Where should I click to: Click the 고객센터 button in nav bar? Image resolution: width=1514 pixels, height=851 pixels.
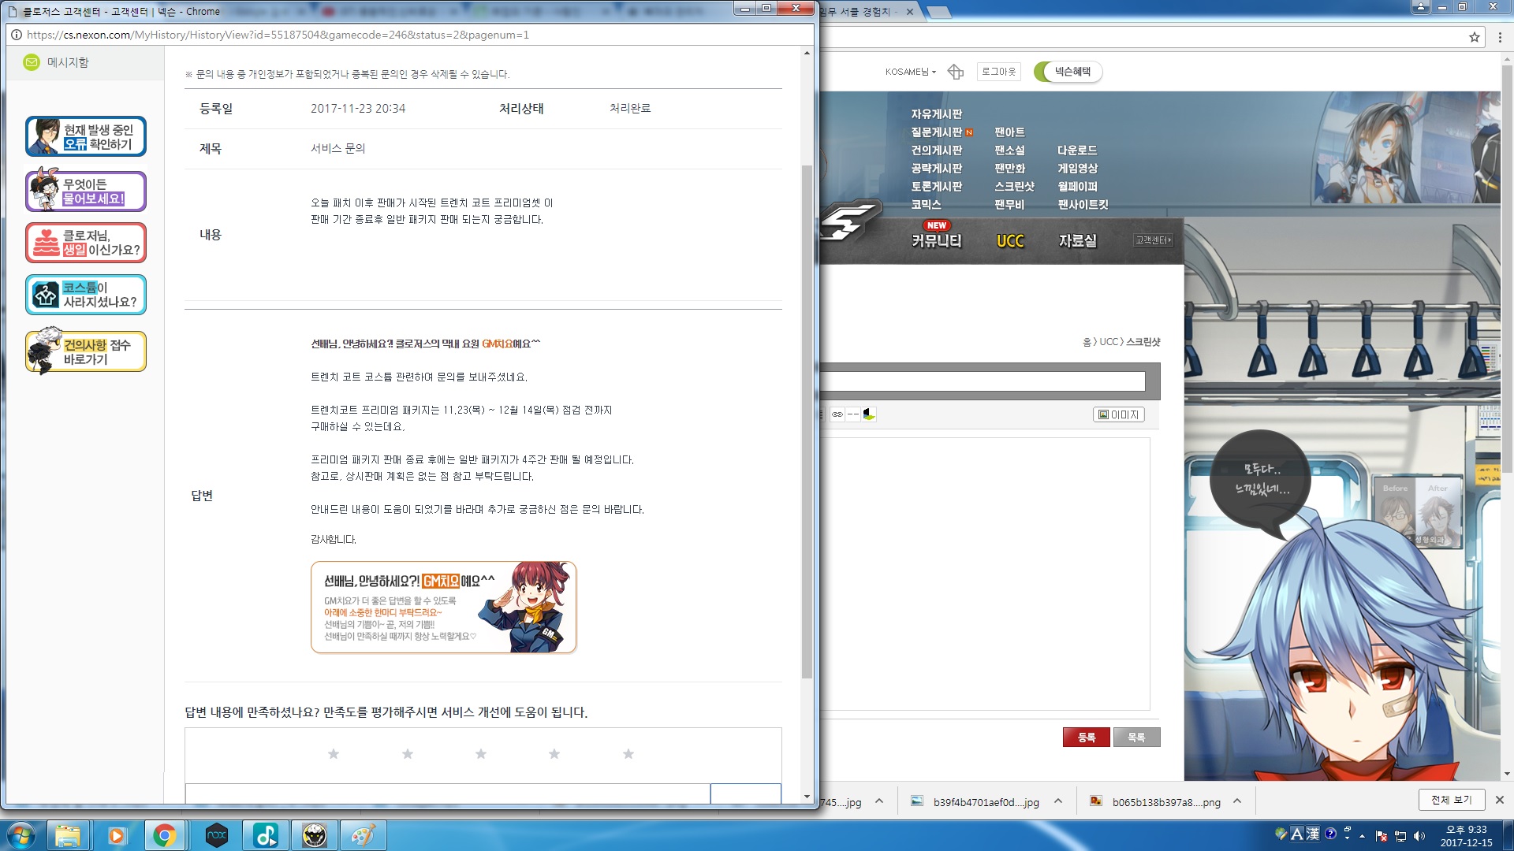click(1153, 240)
